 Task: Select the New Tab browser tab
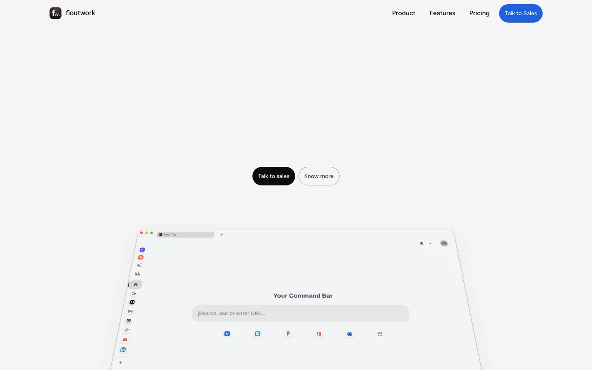(185, 235)
